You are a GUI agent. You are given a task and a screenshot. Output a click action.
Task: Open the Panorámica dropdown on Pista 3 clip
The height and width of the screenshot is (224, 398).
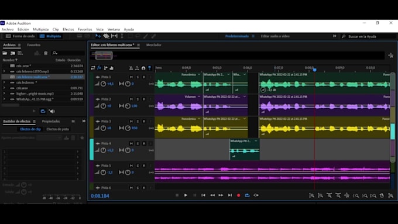pos(199,119)
